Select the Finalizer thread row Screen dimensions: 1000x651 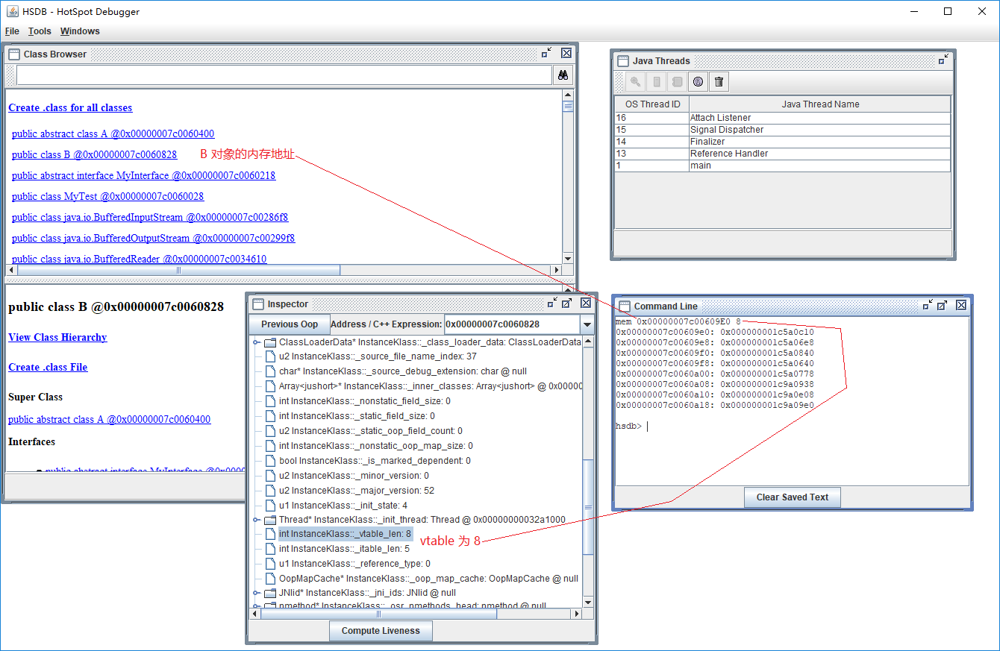[782, 142]
